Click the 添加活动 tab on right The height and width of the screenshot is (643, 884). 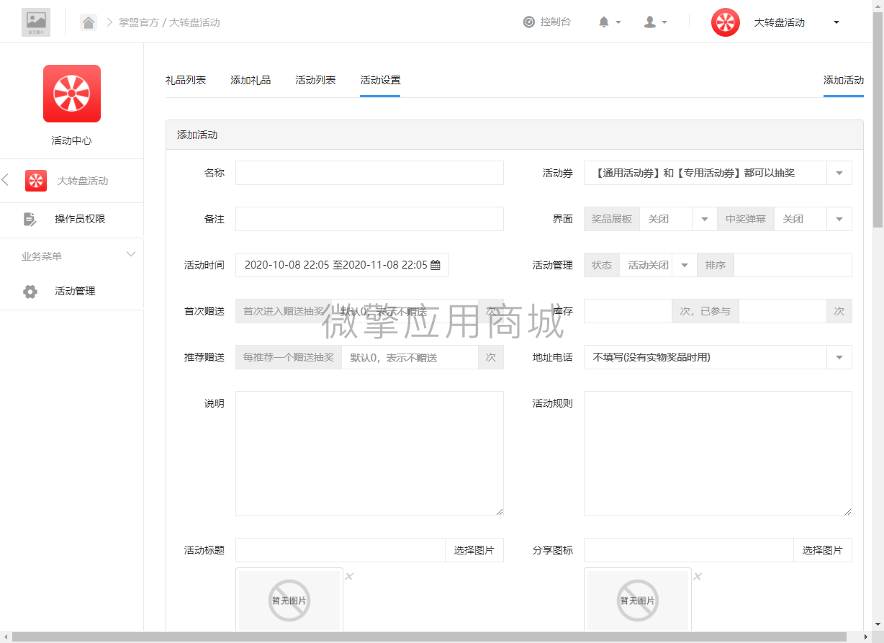(844, 80)
